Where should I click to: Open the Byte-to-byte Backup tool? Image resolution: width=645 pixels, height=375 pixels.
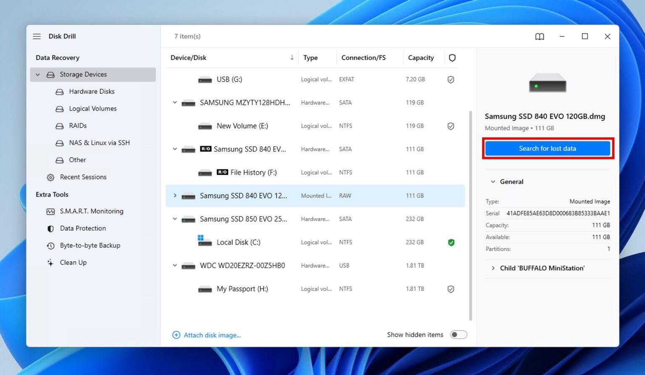(90, 245)
